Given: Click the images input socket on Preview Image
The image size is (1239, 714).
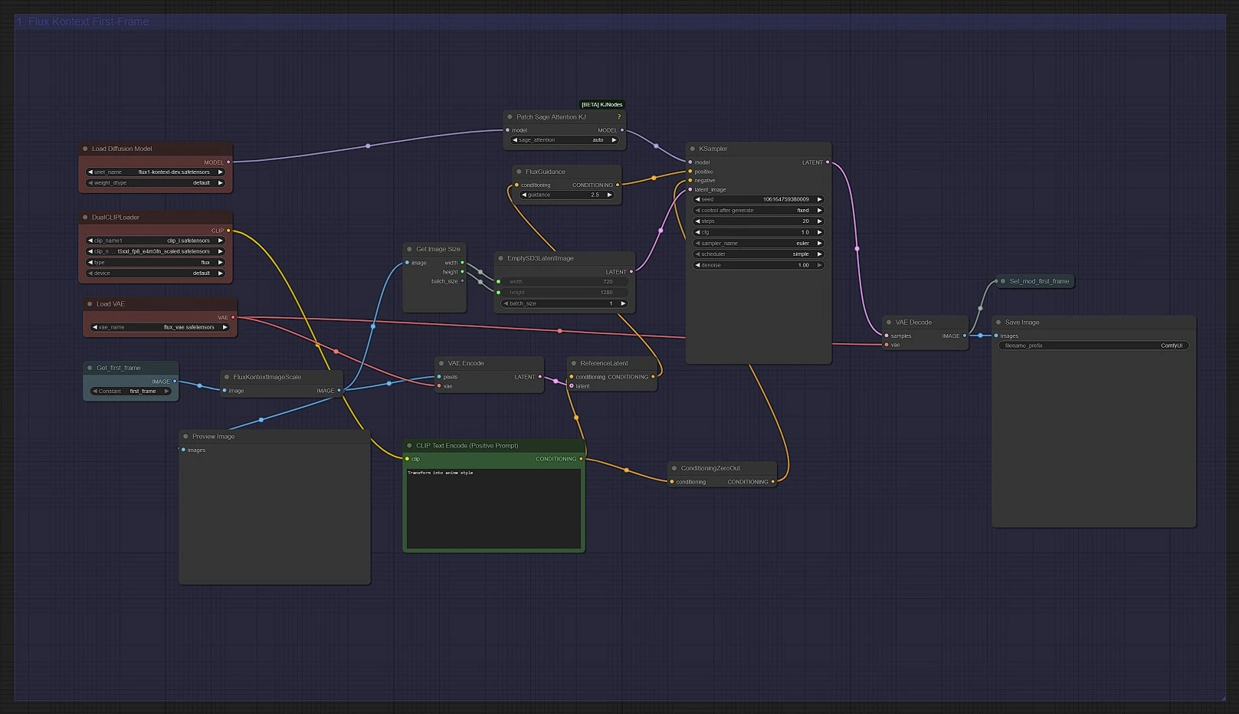Looking at the screenshot, I should 183,450.
